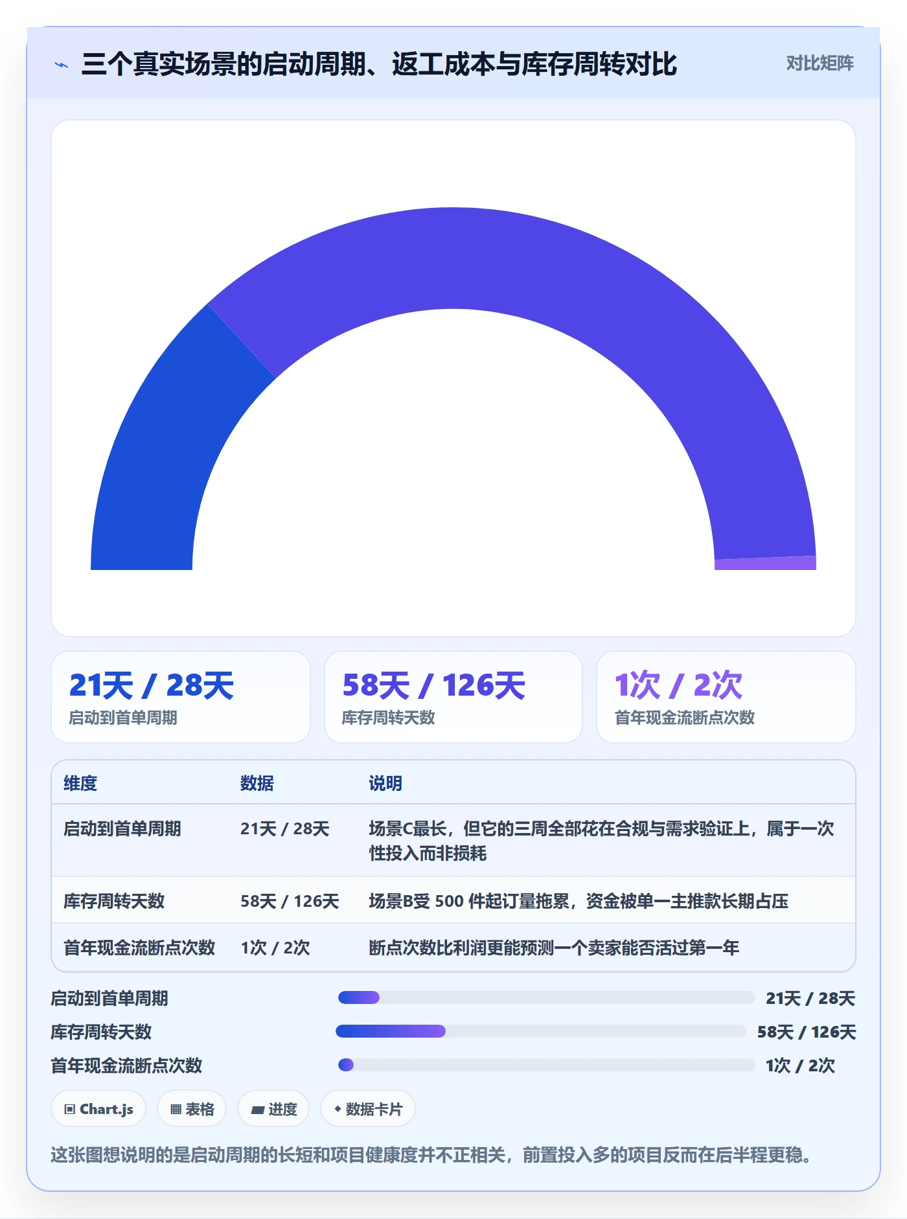Click the 库存周转天数 progress bar
Viewport: 907px width, 1219px height.
click(541, 1031)
